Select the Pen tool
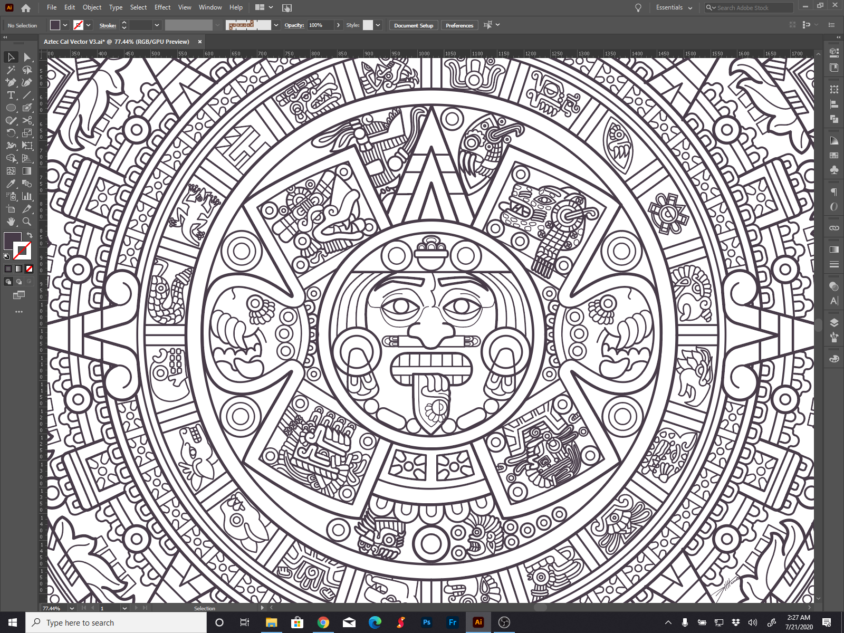This screenshot has height=633, width=844. click(11, 82)
